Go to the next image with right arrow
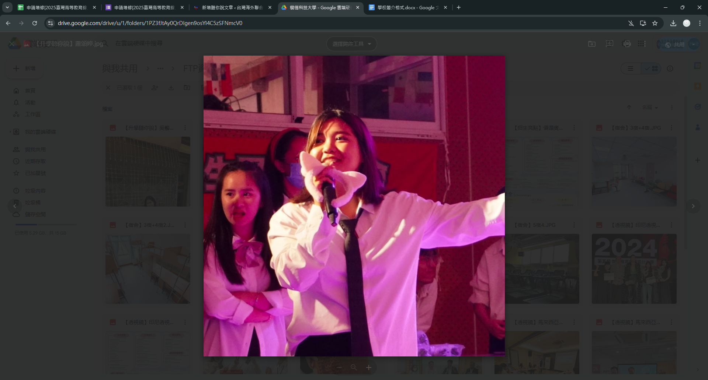Viewport: 708px width, 380px height. (x=693, y=206)
